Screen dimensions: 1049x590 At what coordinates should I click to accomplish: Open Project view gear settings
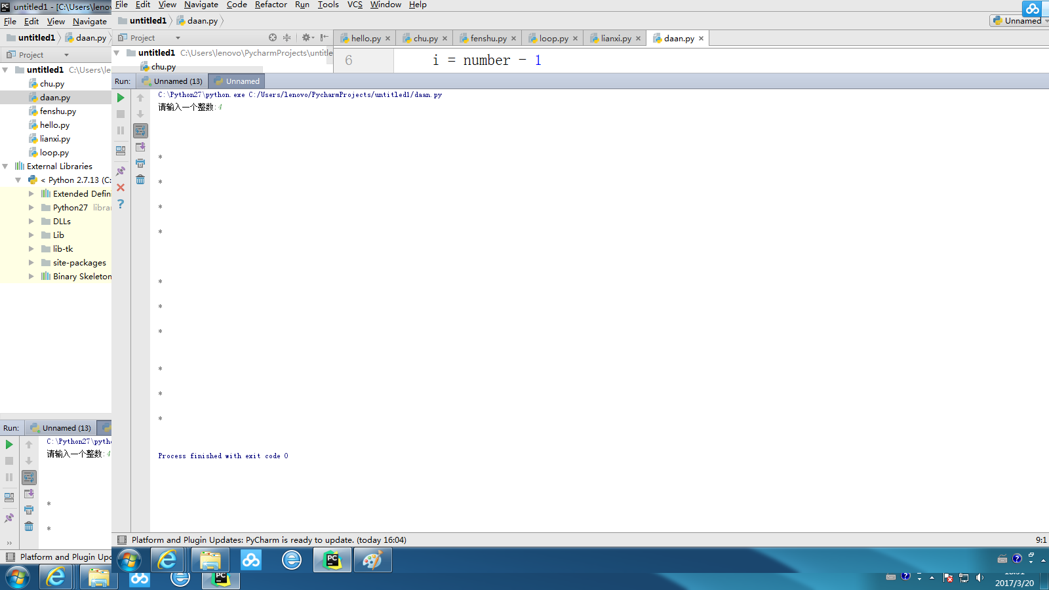tap(306, 38)
